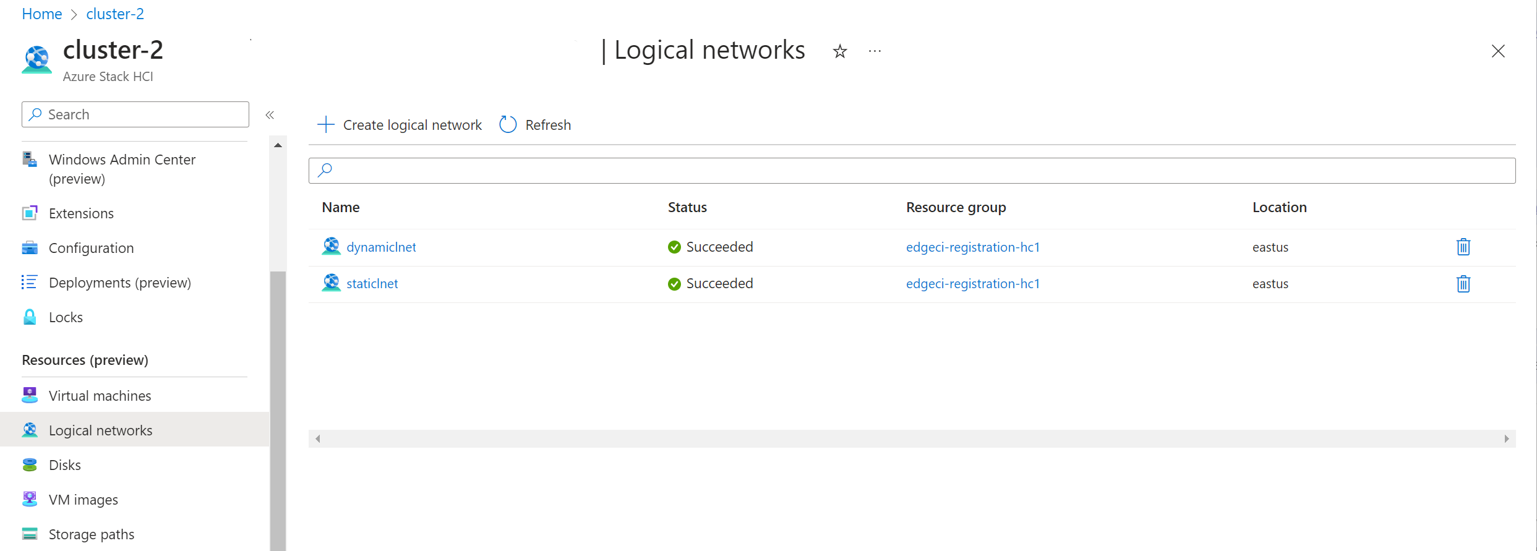Select Locks in the sidebar

pos(66,317)
